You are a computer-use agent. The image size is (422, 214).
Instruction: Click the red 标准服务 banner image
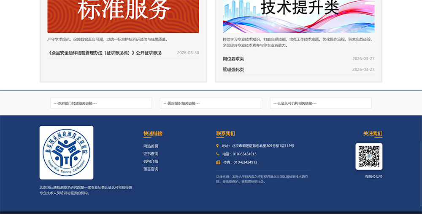point(123,16)
